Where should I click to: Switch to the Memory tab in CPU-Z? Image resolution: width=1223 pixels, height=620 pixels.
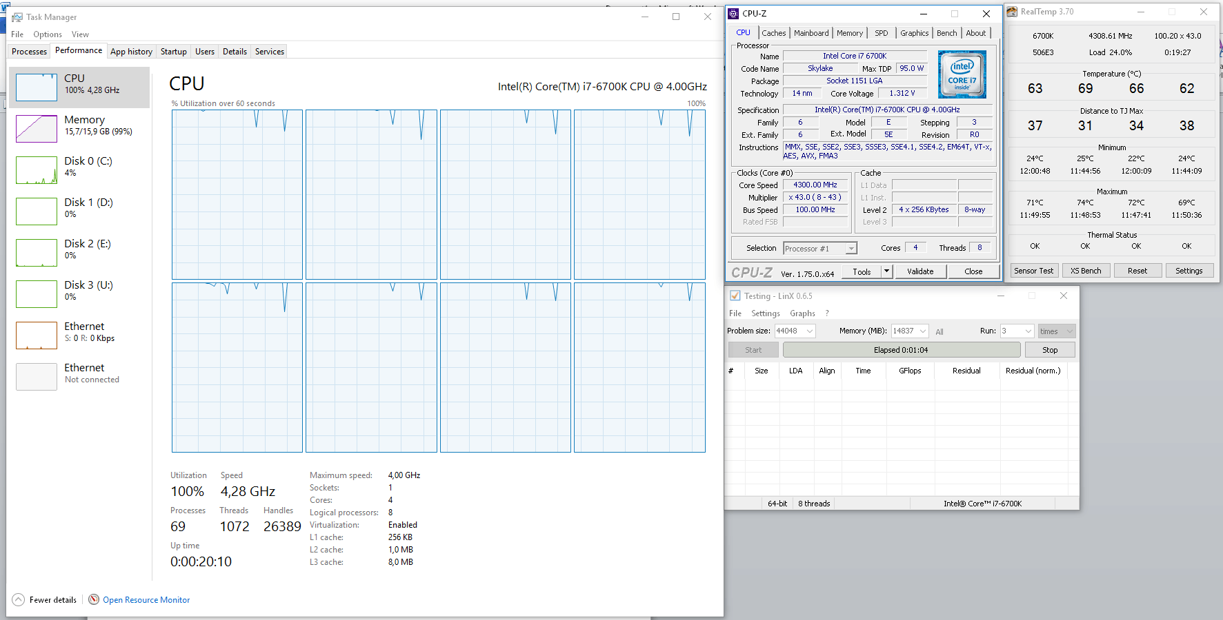(850, 33)
